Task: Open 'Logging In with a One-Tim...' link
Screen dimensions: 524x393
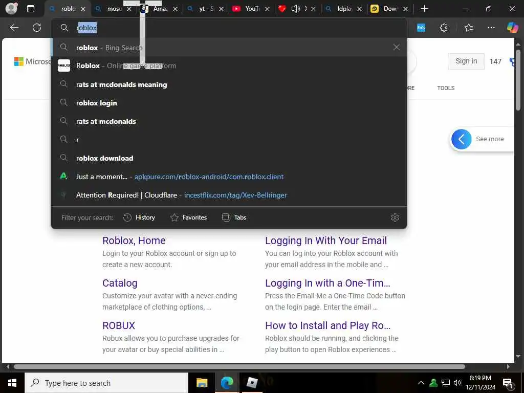Action: pyautogui.click(x=327, y=283)
